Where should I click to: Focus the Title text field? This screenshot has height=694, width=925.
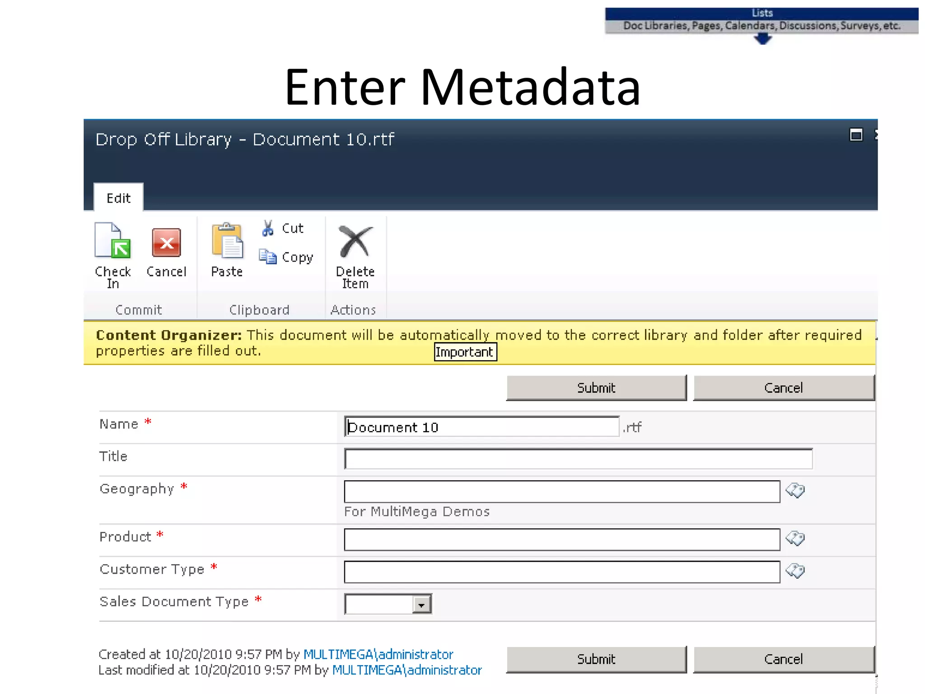578,459
